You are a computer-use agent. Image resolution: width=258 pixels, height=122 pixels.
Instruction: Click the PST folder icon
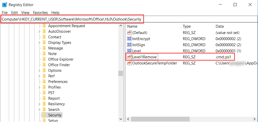(x=44, y=93)
